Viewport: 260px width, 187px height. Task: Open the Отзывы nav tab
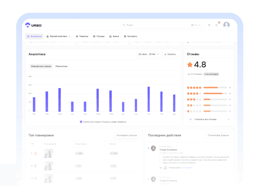(99, 36)
